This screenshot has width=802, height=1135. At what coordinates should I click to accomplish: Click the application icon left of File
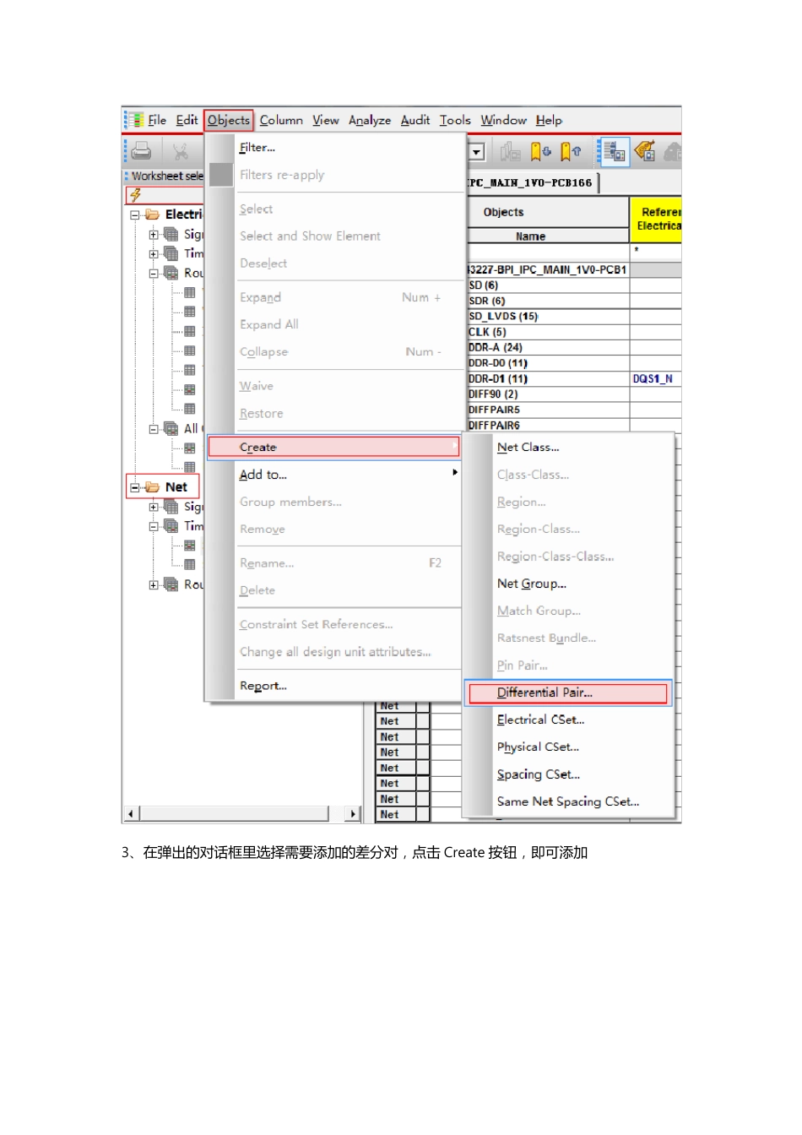(x=134, y=120)
